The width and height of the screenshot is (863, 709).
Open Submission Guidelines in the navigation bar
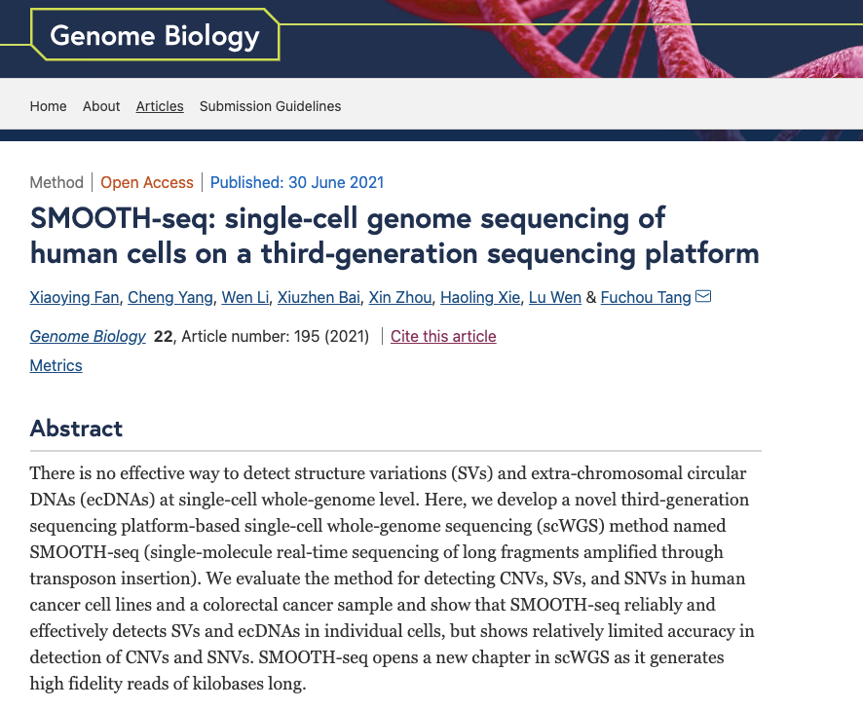[x=270, y=106]
